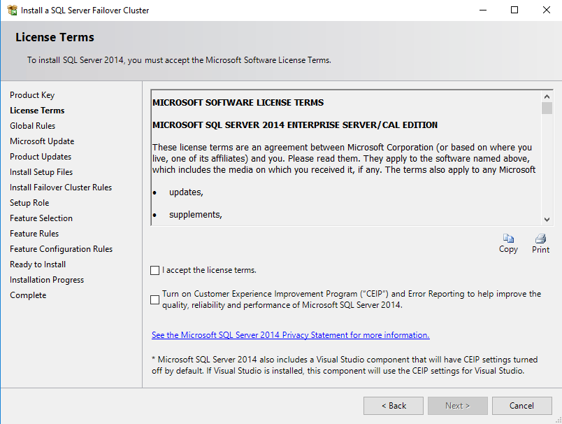
Task: Select the Microsoft Update step
Action: [42, 141]
